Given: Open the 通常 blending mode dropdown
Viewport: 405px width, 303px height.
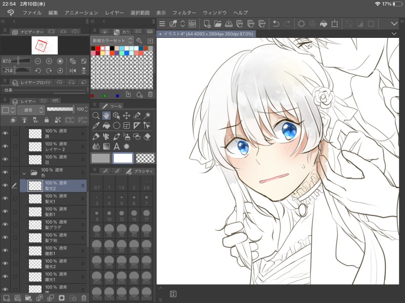Looking at the screenshot, I should point(30,110).
